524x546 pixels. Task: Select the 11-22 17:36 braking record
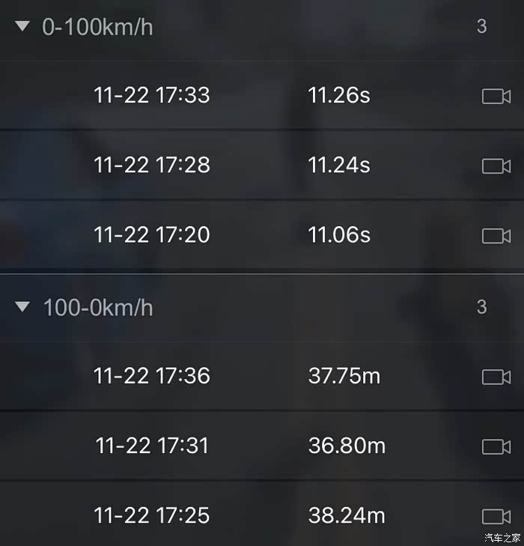tap(152, 376)
